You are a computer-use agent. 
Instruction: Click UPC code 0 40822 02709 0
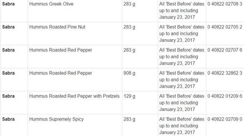coord(225,119)
